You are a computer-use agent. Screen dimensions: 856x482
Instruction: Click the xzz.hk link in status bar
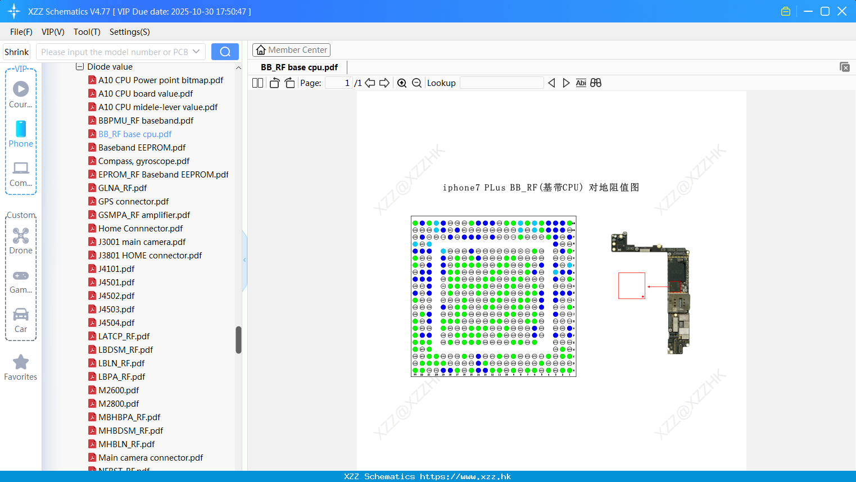(465, 476)
